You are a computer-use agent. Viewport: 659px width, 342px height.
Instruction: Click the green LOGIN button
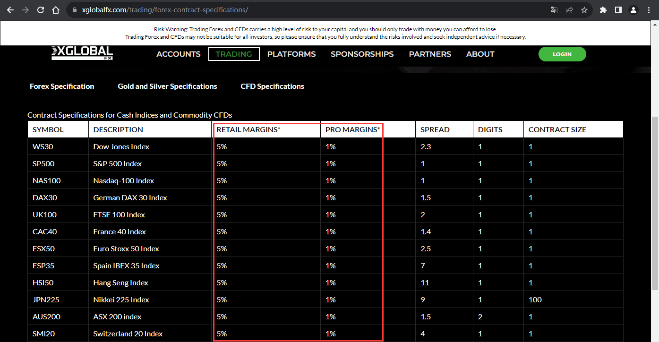[562, 54]
